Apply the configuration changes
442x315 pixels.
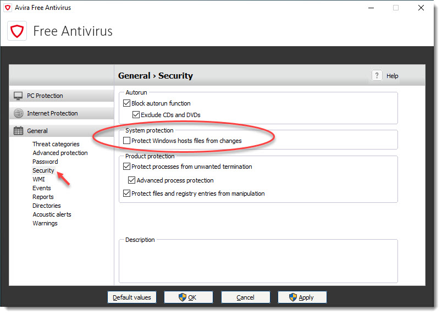(x=302, y=297)
